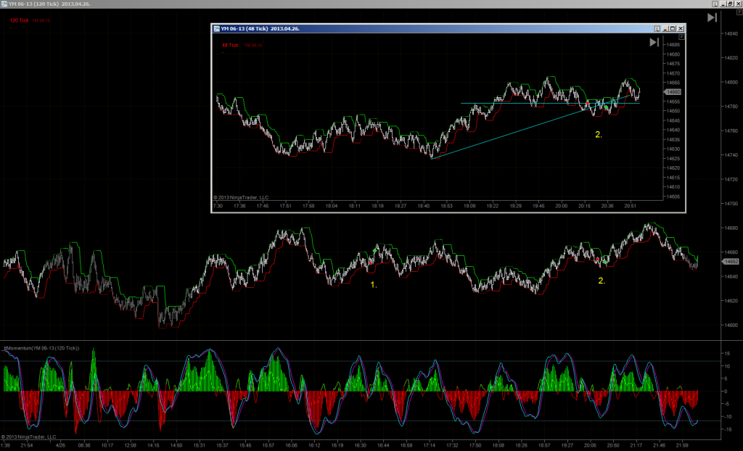The width and height of the screenshot is (743, 451).
Task: Click the F button on 48 Tick chart price axis
Action: [681, 36]
